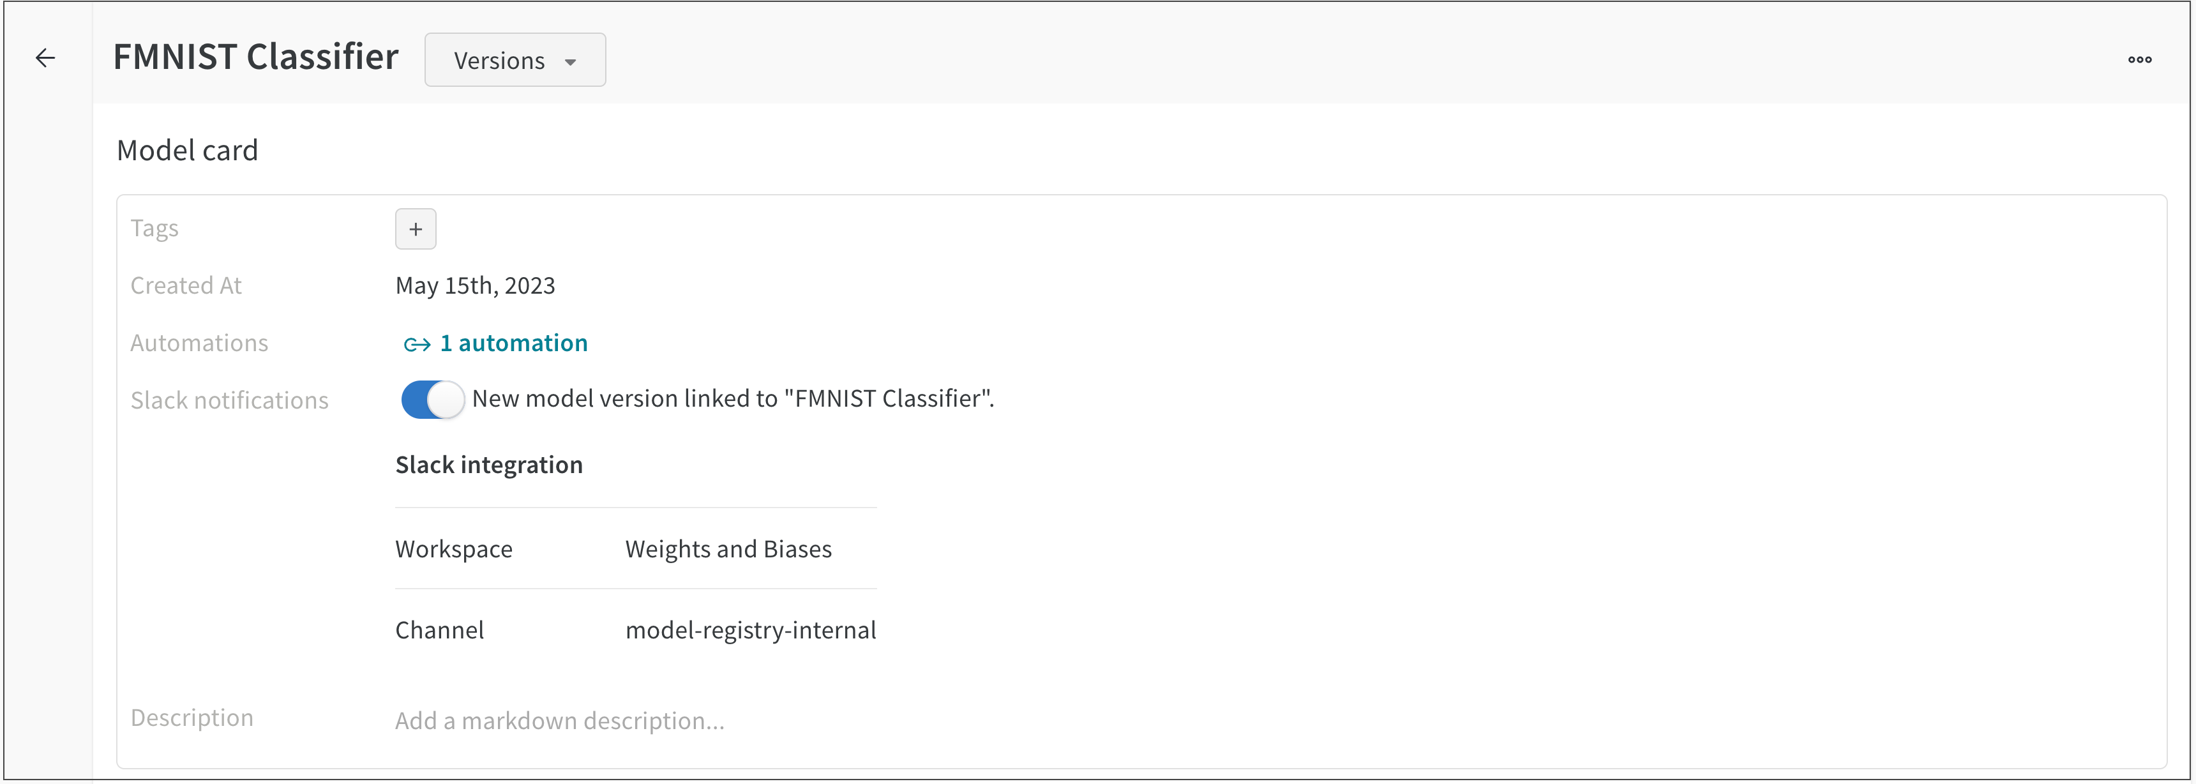Open model options via the ellipsis icon
The height and width of the screenshot is (784, 2196).
click(2140, 59)
